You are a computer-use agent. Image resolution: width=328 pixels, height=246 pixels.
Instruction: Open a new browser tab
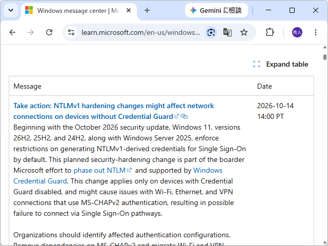click(147, 10)
